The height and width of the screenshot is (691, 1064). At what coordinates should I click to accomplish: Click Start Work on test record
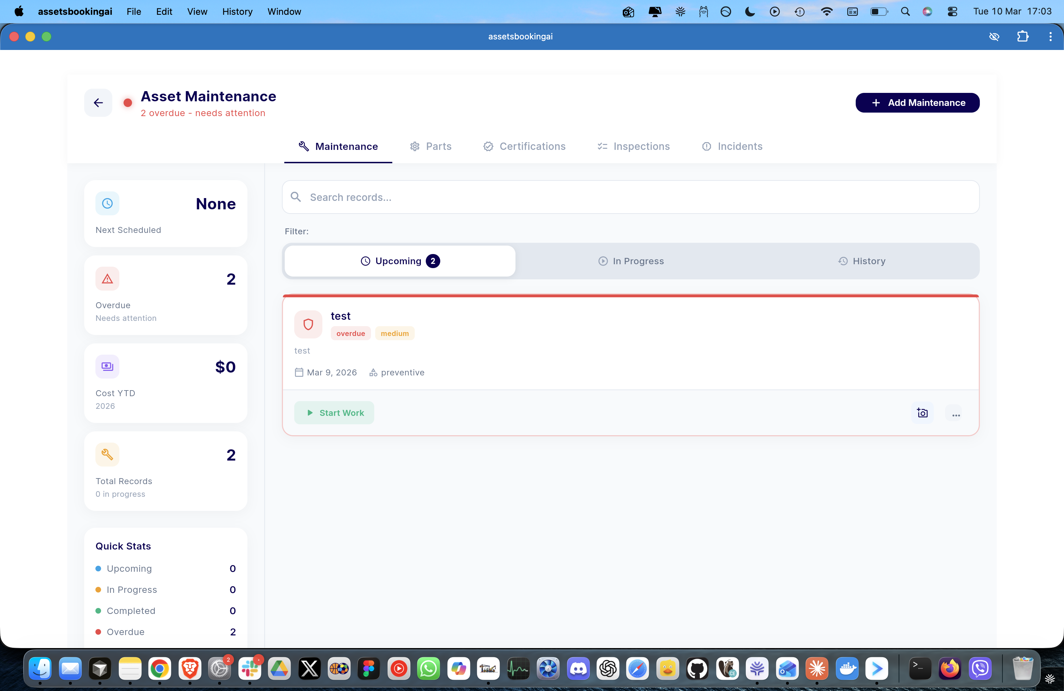pos(334,413)
